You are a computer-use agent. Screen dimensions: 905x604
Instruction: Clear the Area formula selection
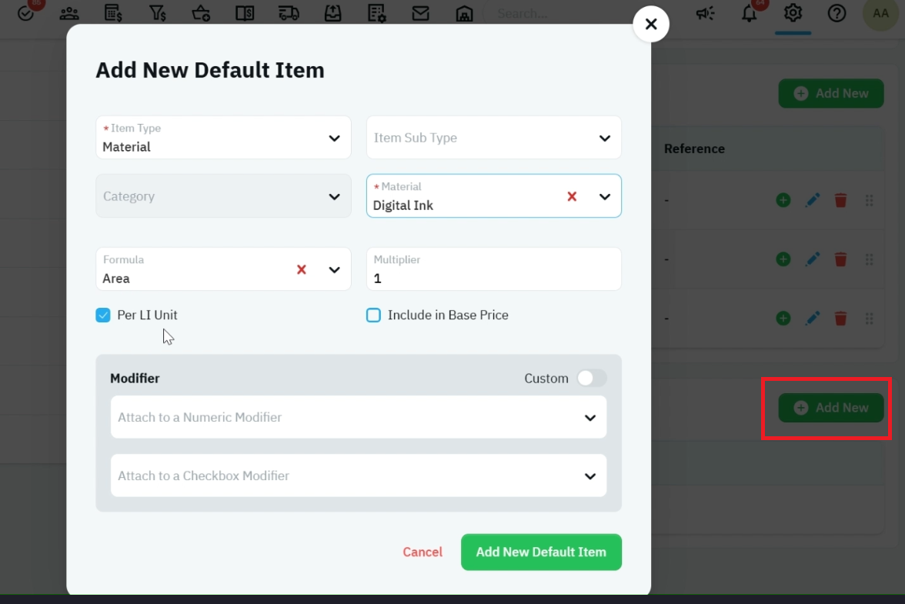pos(302,270)
